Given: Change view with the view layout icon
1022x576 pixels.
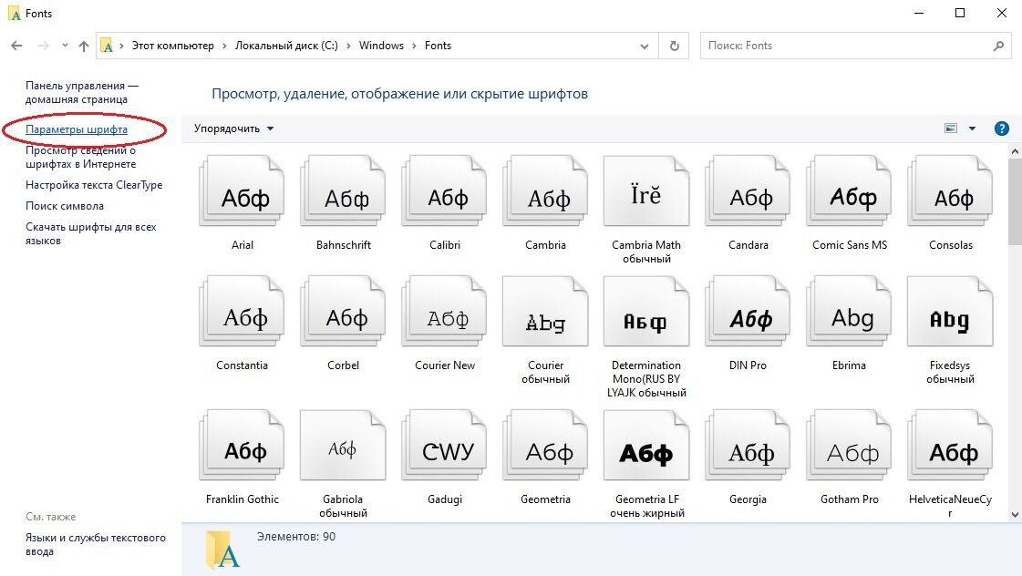Looking at the screenshot, I should click(x=951, y=129).
